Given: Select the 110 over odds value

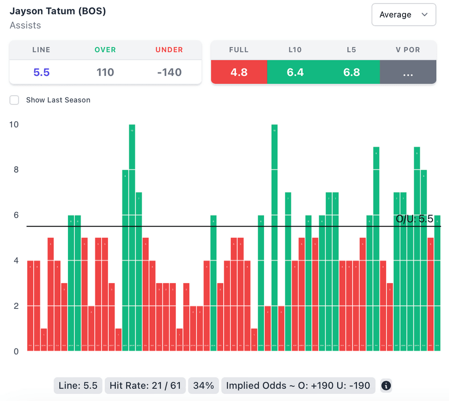Looking at the screenshot, I should tap(105, 72).
